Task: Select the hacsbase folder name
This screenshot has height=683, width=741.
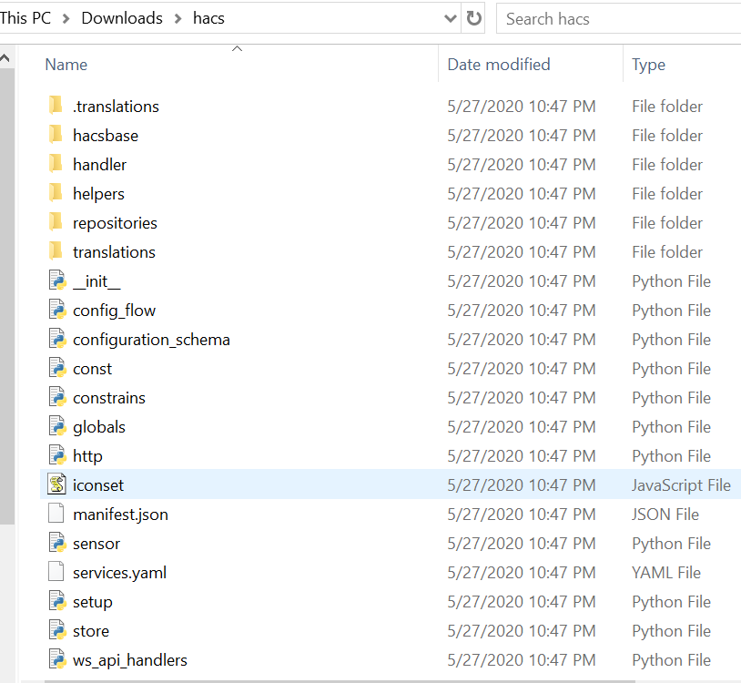Action: (106, 135)
